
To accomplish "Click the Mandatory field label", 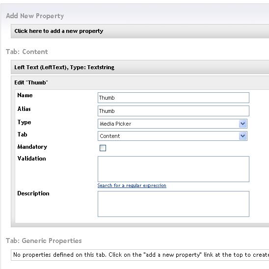I will coord(32,147).
